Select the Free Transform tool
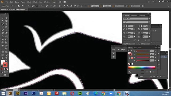Viewport: 171px width, 96px height. 6,39
